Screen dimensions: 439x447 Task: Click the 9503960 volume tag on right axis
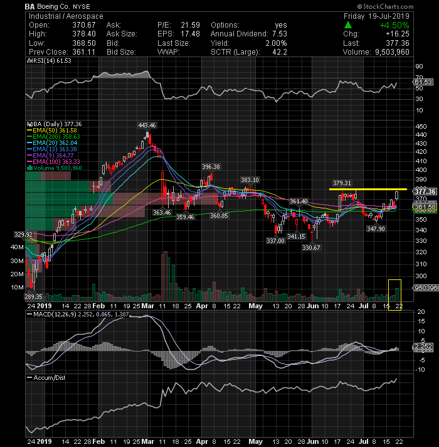426,288
